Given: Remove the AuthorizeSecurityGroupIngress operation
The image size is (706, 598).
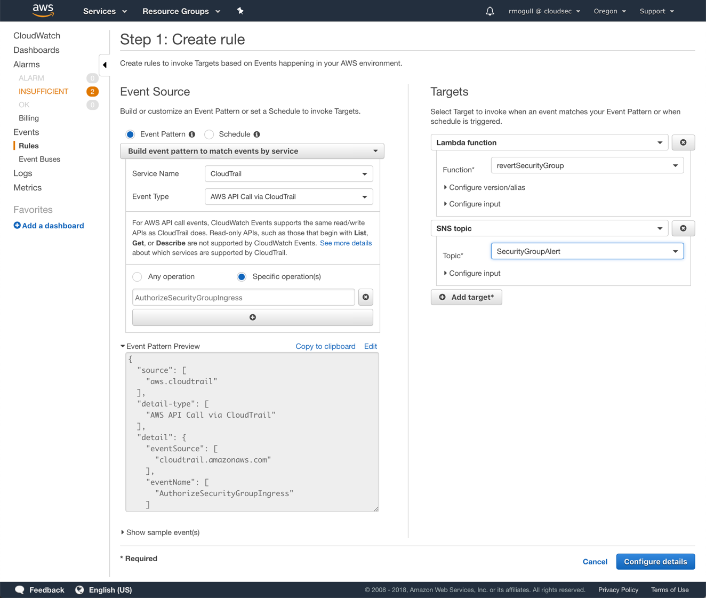Looking at the screenshot, I should (x=366, y=297).
